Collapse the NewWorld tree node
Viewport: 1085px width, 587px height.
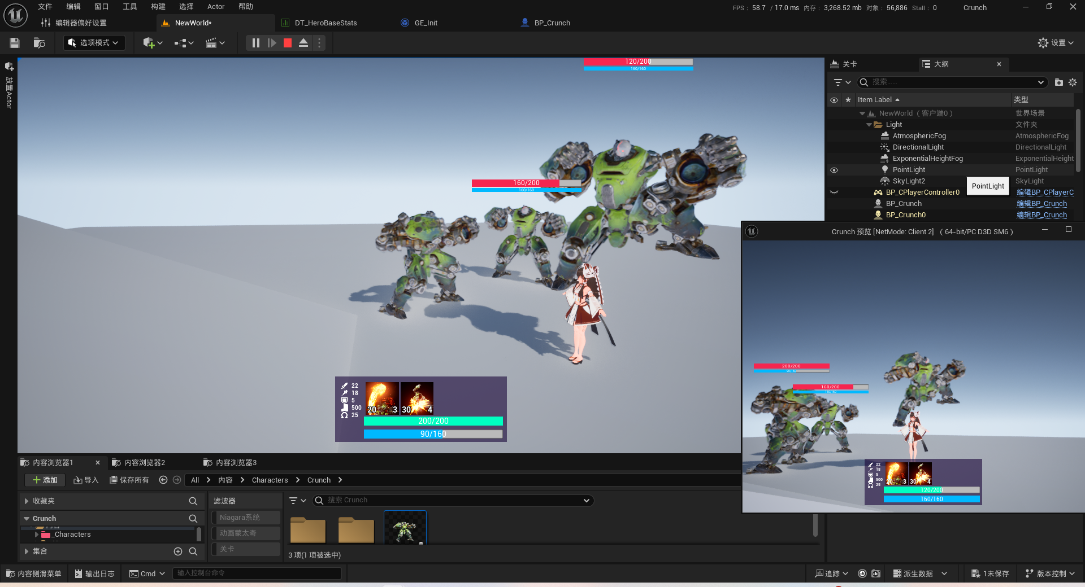(862, 113)
